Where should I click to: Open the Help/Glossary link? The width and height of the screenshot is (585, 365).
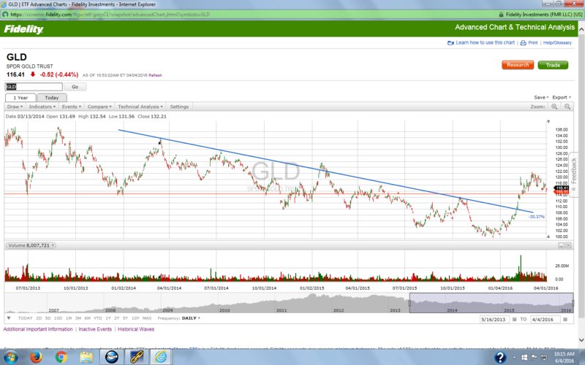pyautogui.click(x=557, y=43)
